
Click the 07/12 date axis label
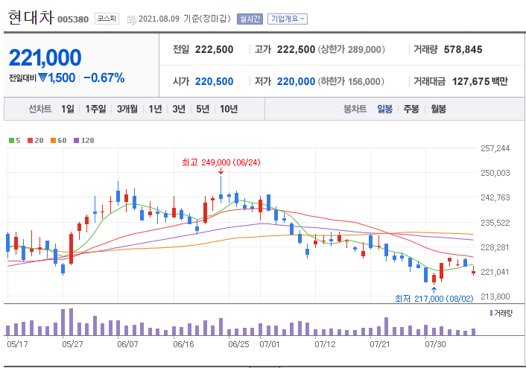(325, 344)
